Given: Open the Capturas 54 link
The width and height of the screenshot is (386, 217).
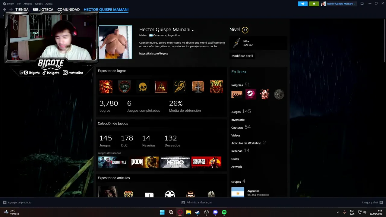Looking at the screenshot, I should [241, 127].
